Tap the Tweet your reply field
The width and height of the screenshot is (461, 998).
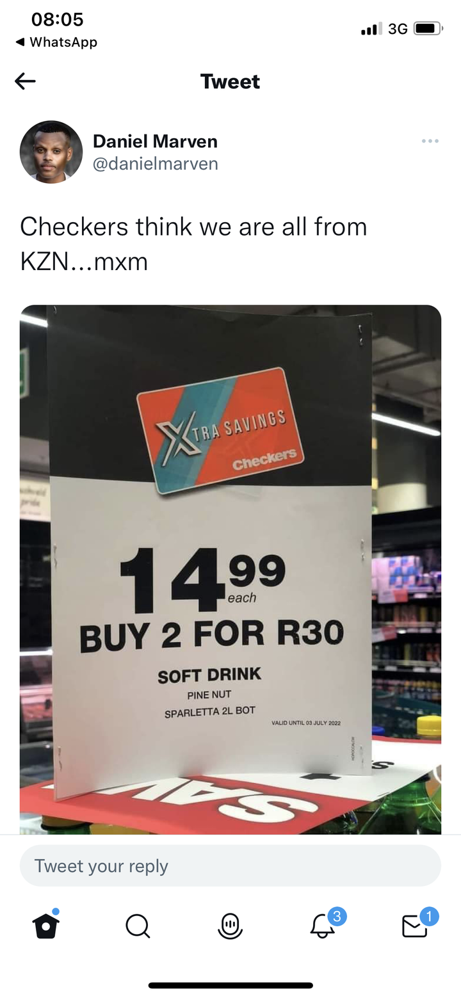pos(230,865)
